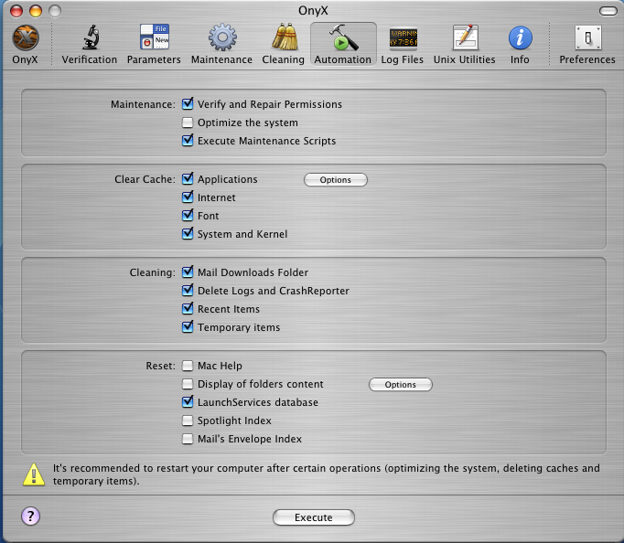
Task: Click the Verification toolbar label
Action: tap(89, 59)
